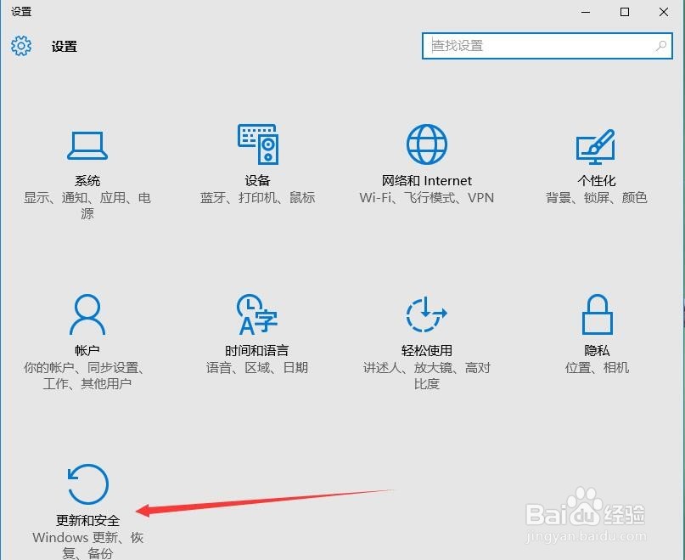Open the 帐户 accounts icon
The image size is (685, 560).
click(87, 314)
